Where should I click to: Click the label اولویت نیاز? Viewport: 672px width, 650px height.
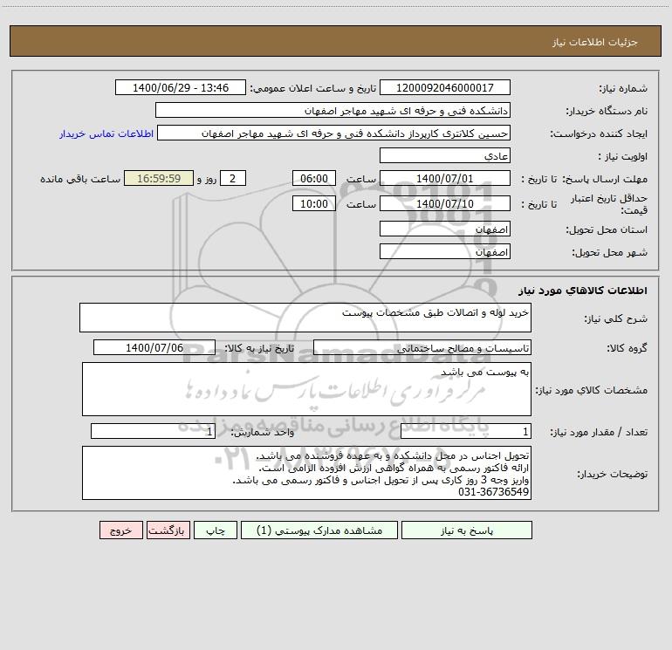point(623,156)
